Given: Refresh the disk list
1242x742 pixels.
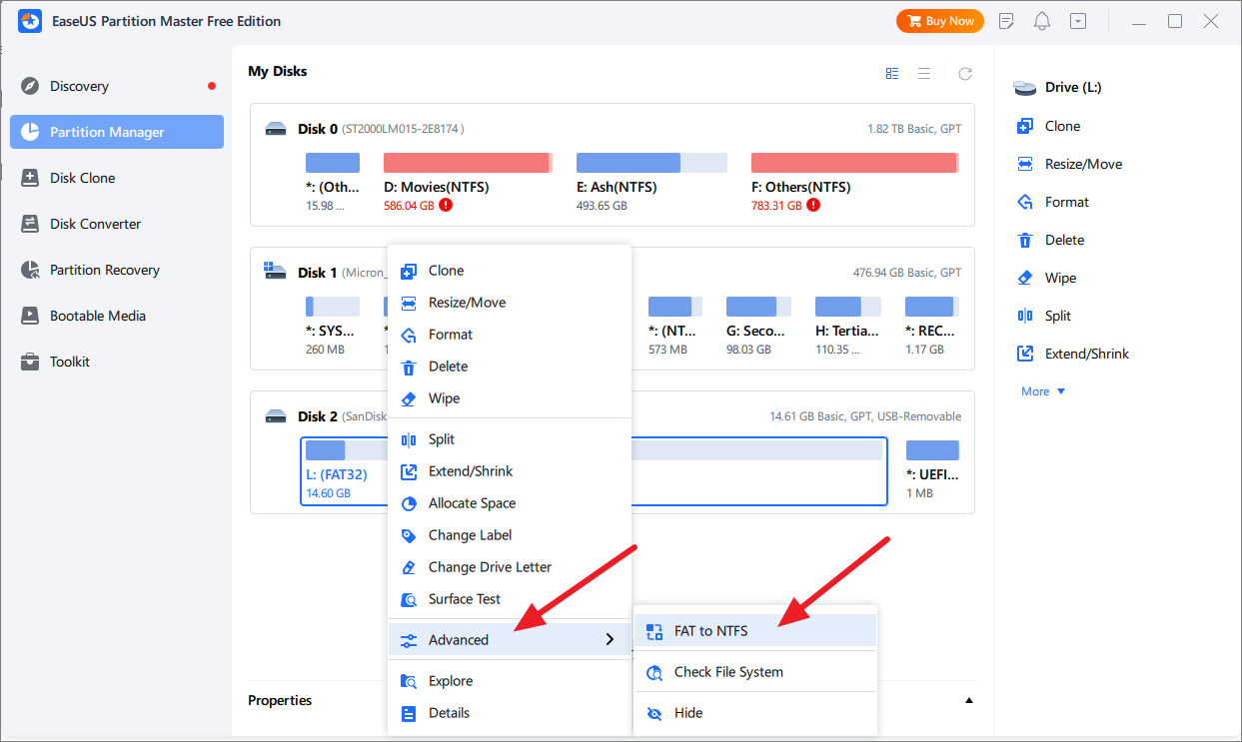Looking at the screenshot, I should [965, 73].
